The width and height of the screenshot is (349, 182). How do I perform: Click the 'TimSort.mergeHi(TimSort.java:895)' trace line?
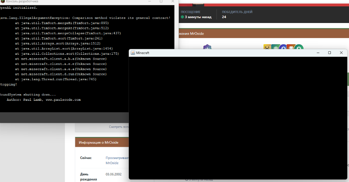click(62, 23)
